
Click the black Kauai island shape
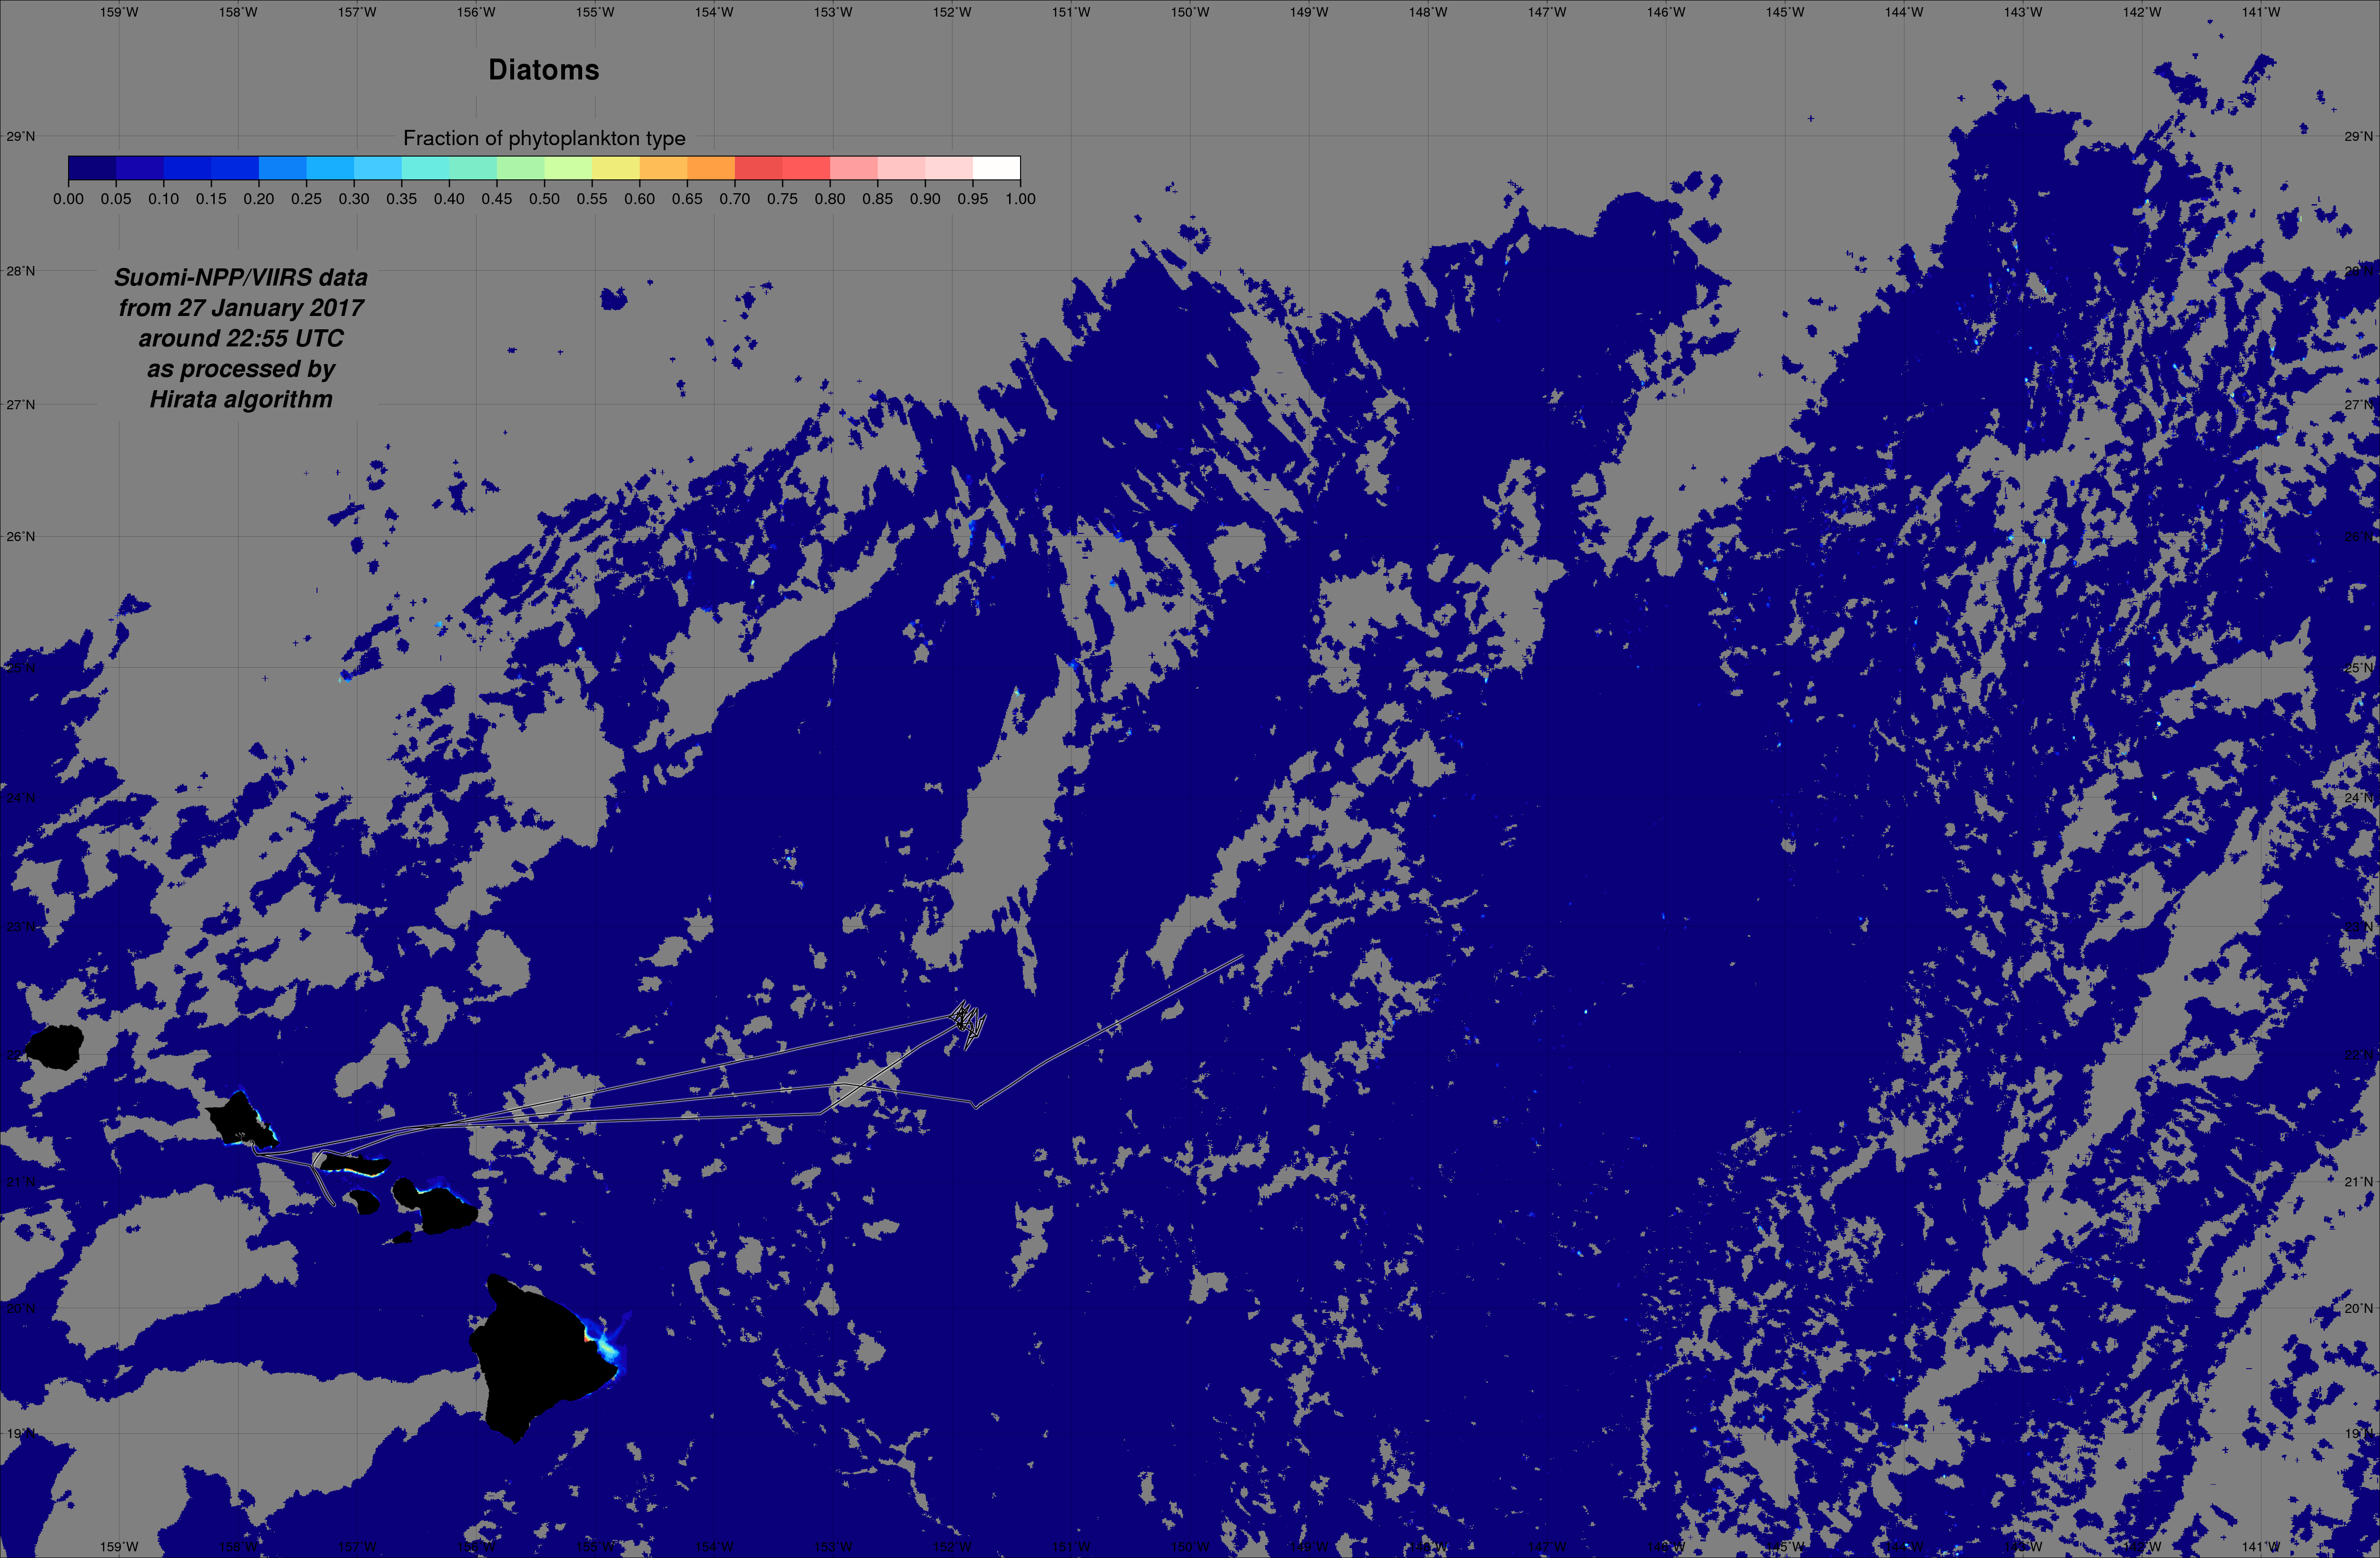pyautogui.click(x=55, y=1047)
